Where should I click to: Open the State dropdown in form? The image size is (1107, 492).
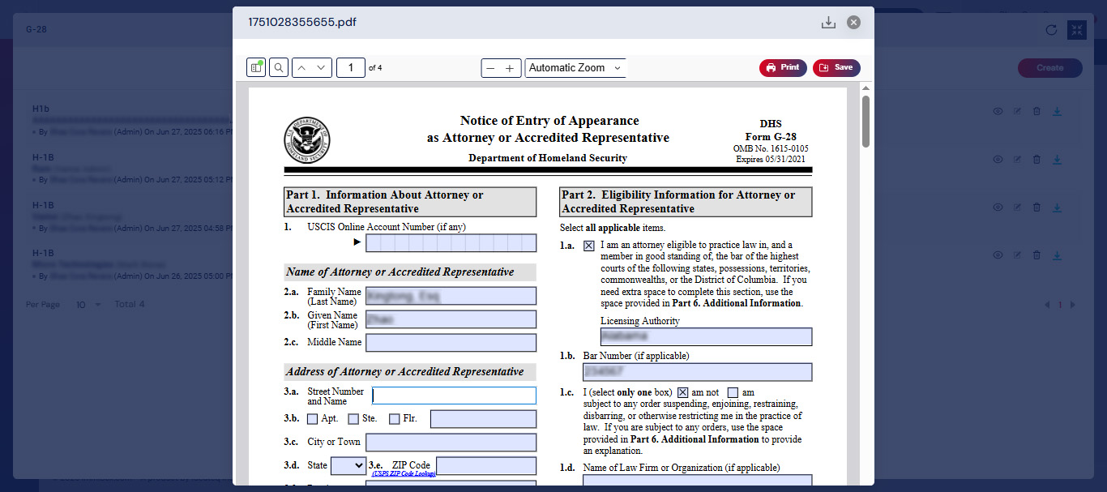tap(348, 466)
